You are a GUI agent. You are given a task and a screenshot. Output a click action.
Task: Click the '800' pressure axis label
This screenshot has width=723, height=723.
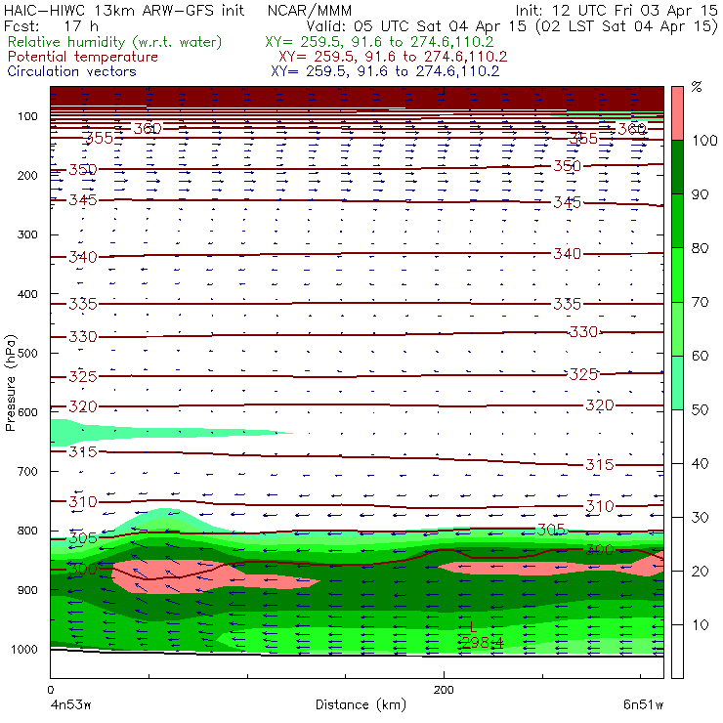tap(27, 531)
